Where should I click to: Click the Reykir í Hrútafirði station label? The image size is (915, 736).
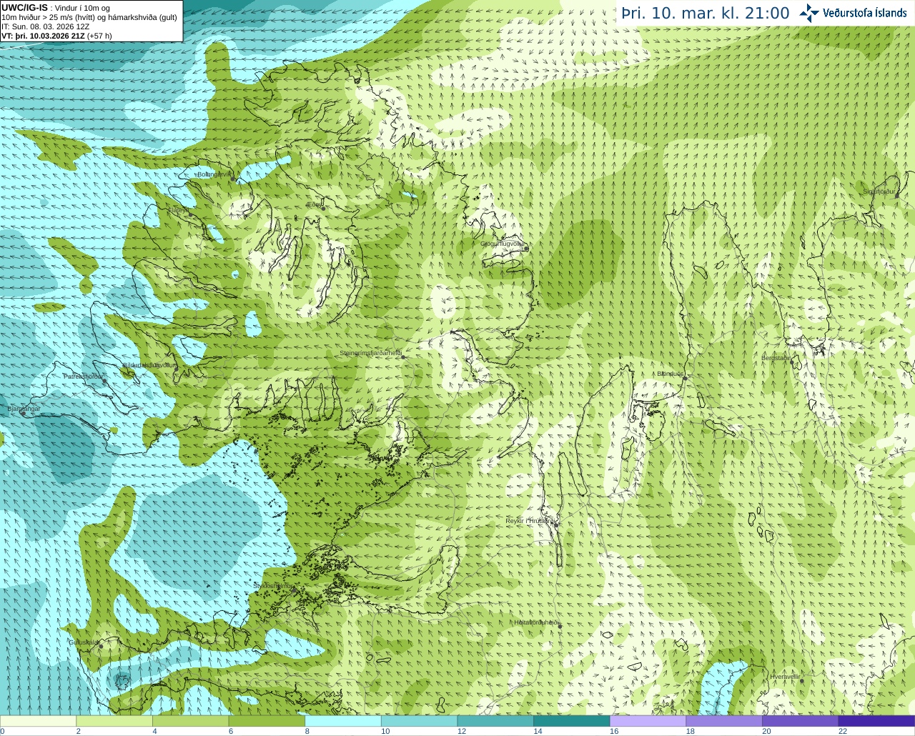coord(530,521)
